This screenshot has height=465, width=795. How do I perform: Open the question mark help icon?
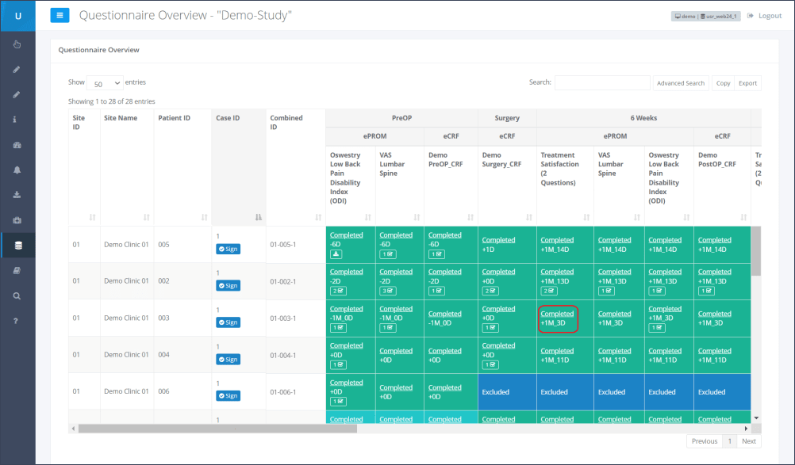(x=17, y=321)
